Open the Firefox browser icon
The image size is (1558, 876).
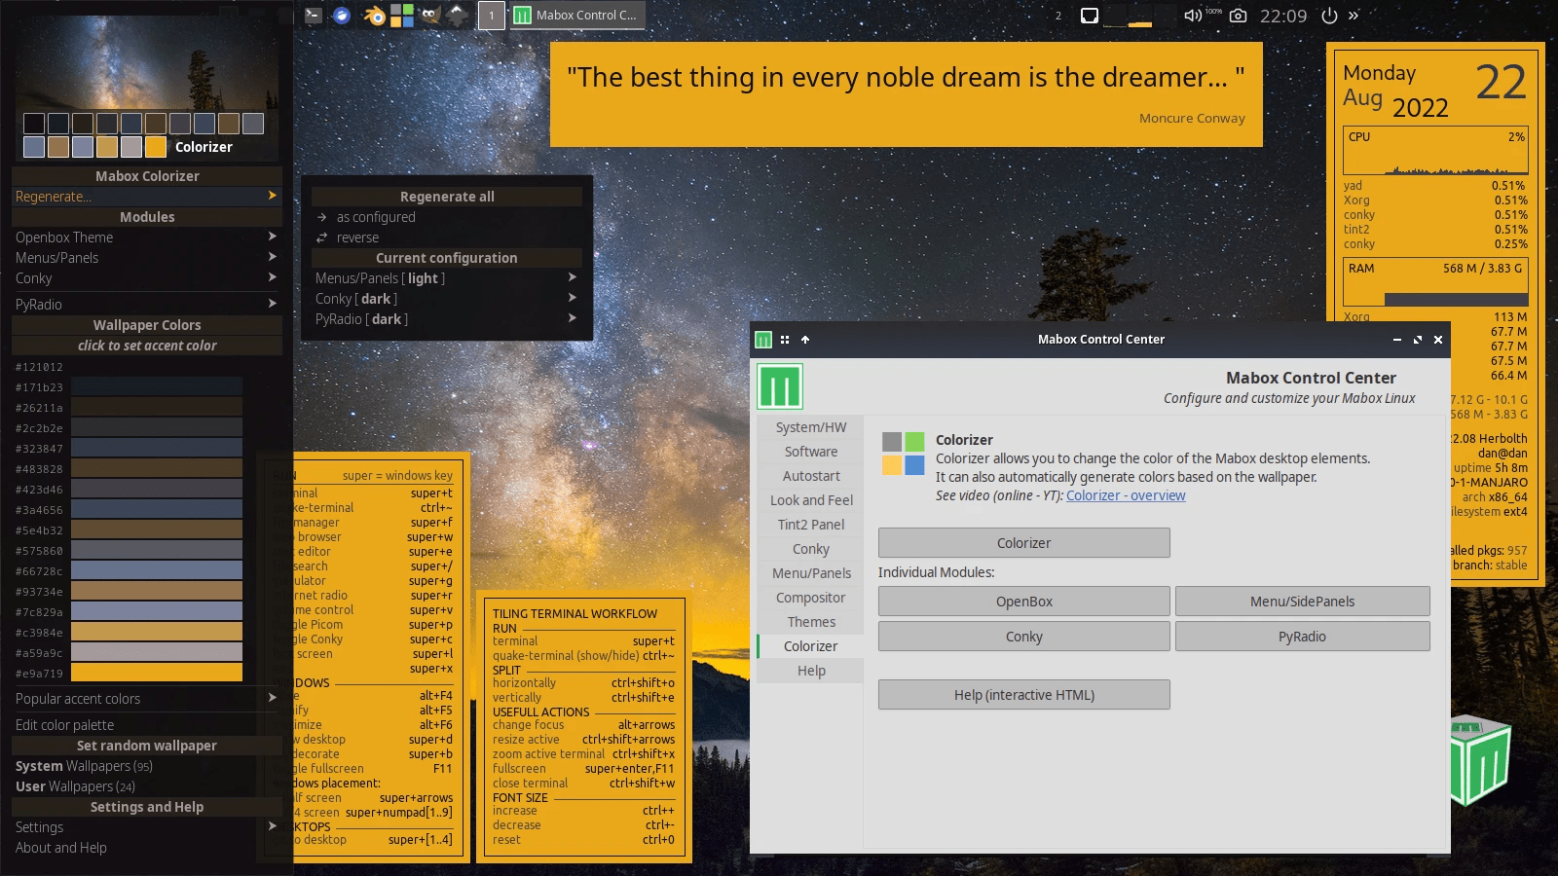(341, 16)
